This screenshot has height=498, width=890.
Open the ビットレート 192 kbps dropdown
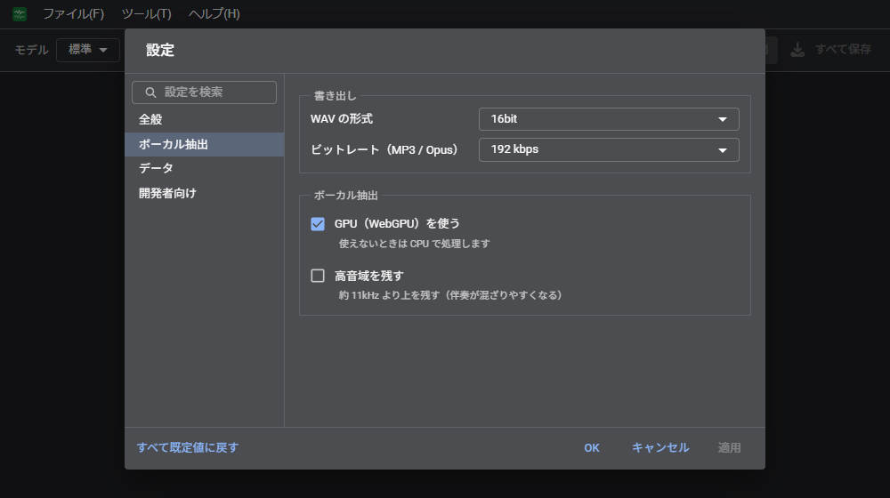609,149
